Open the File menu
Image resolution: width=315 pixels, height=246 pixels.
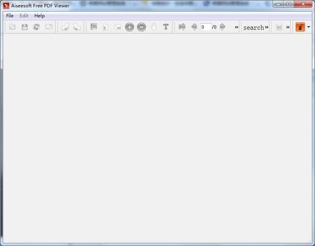click(10, 16)
